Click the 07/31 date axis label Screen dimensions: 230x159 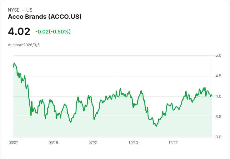click(x=93, y=142)
